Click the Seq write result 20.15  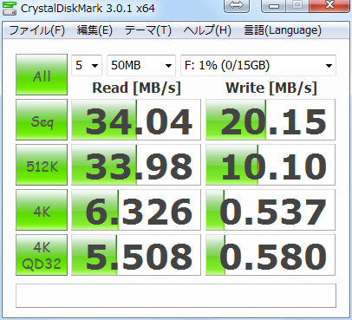pos(271,120)
